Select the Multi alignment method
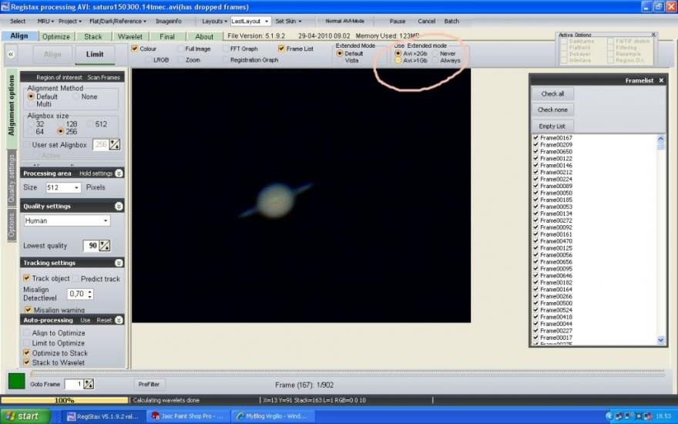This screenshot has height=424, width=678. 31,104
